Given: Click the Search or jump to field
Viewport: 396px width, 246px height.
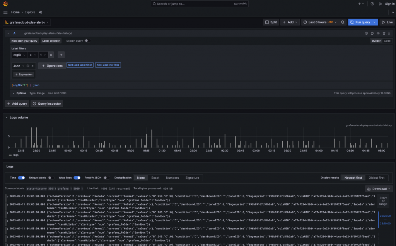Looking at the screenshot, I should (200, 4).
